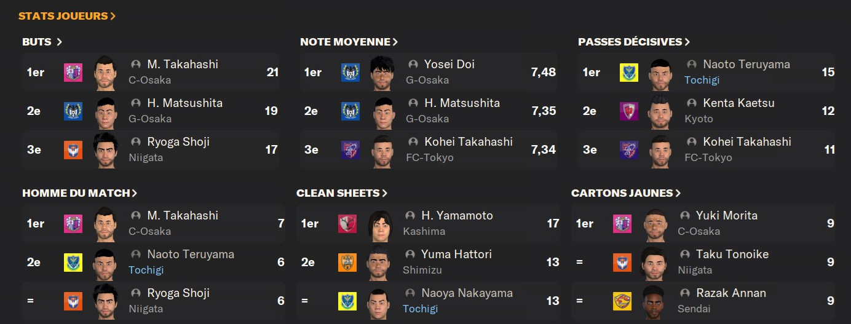Open the full Buts ranking
The image size is (851, 324).
(42, 42)
